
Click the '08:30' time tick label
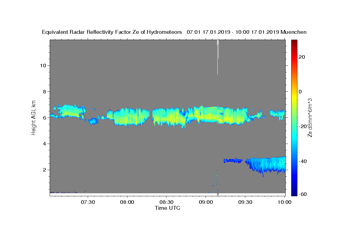pos(166,202)
